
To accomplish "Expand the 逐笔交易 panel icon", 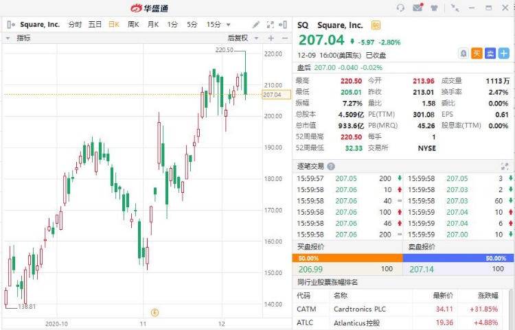I will click(505, 166).
